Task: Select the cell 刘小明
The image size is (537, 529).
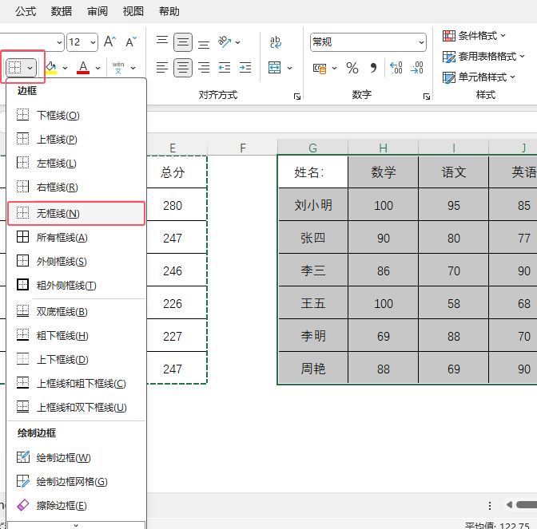Action: 313,205
